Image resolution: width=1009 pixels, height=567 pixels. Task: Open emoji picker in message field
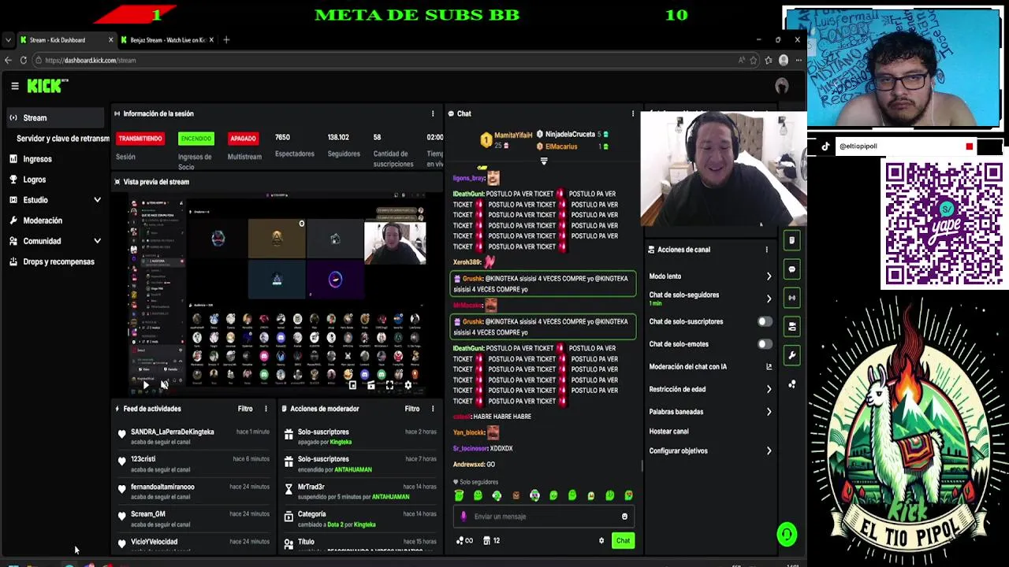pyautogui.click(x=624, y=517)
